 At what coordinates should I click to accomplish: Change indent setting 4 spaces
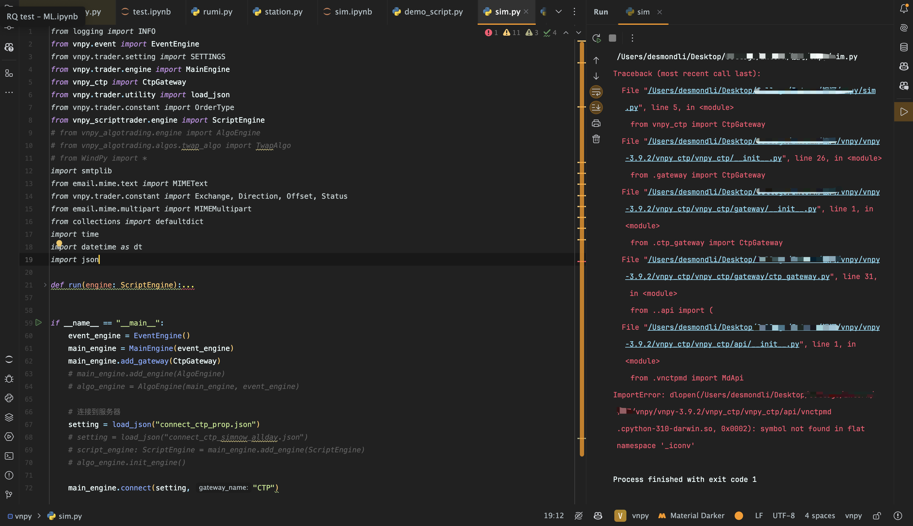pos(820,515)
